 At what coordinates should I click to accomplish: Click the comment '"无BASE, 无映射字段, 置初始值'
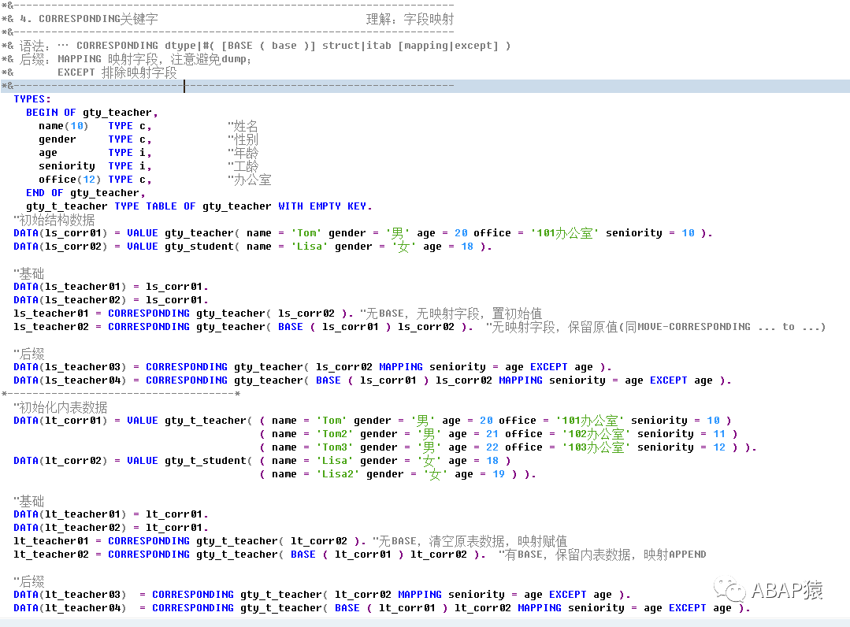[451, 313]
